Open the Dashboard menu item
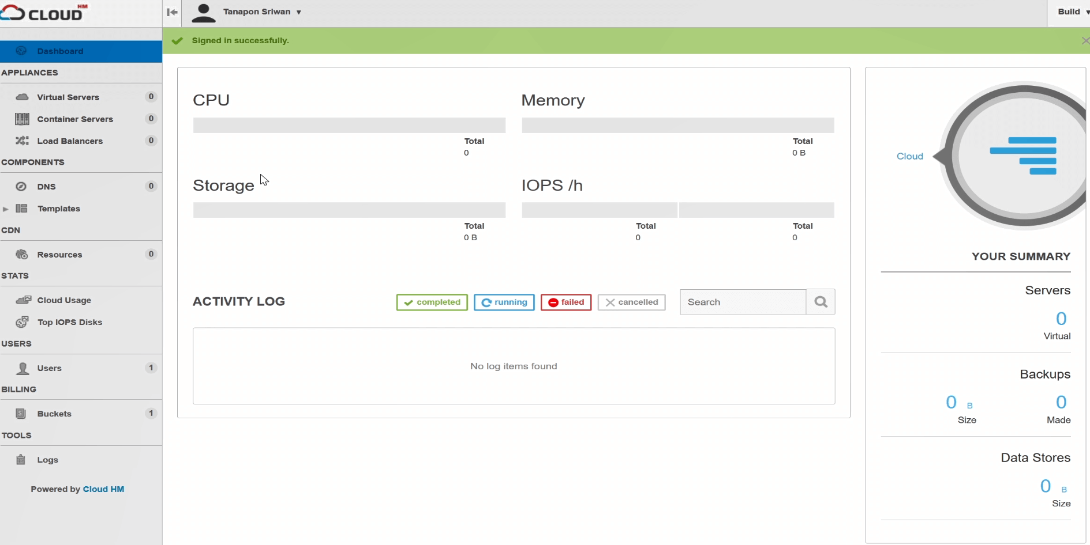This screenshot has width=1090, height=545. coord(60,51)
